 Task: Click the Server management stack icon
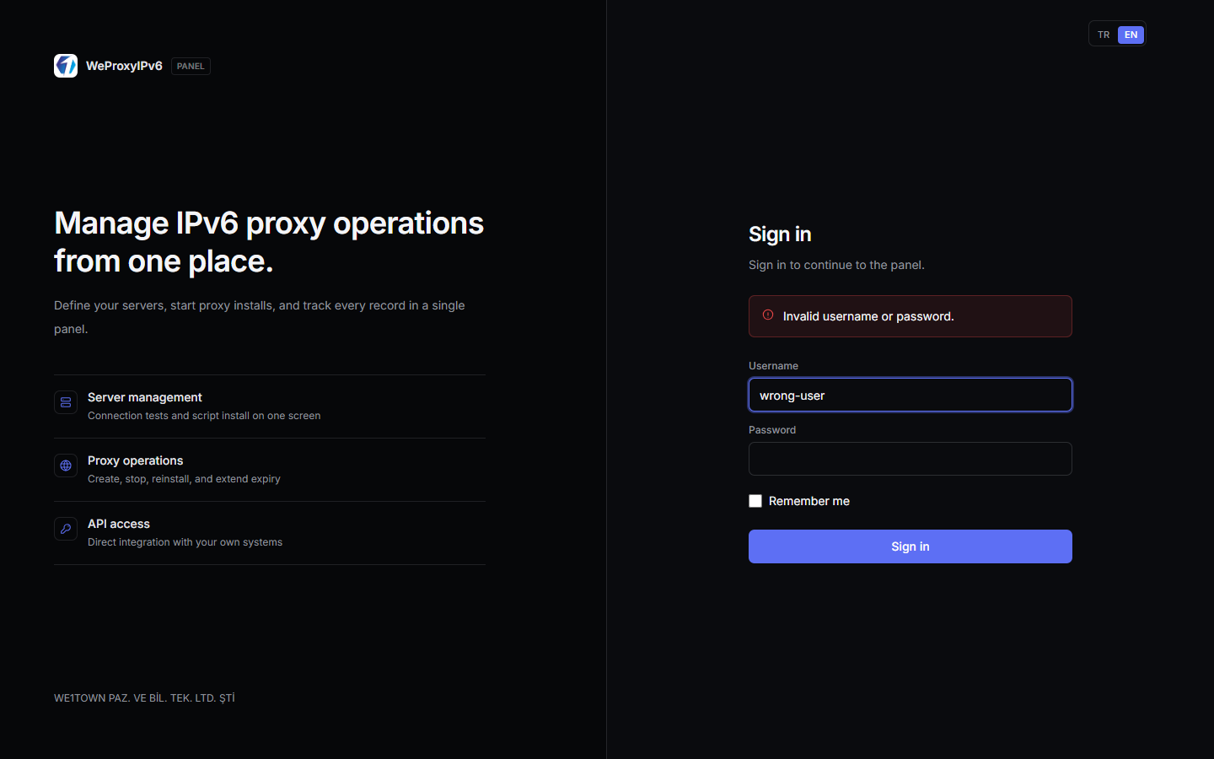66,402
